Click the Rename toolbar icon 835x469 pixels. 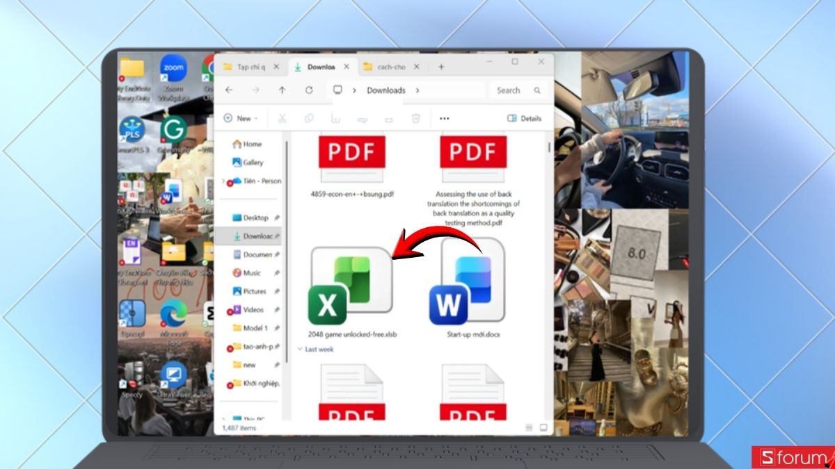point(363,119)
